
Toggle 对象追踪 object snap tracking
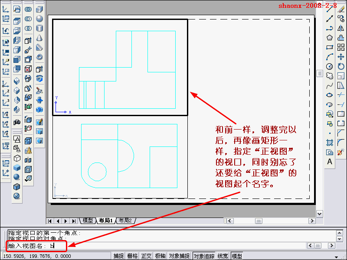(204, 256)
